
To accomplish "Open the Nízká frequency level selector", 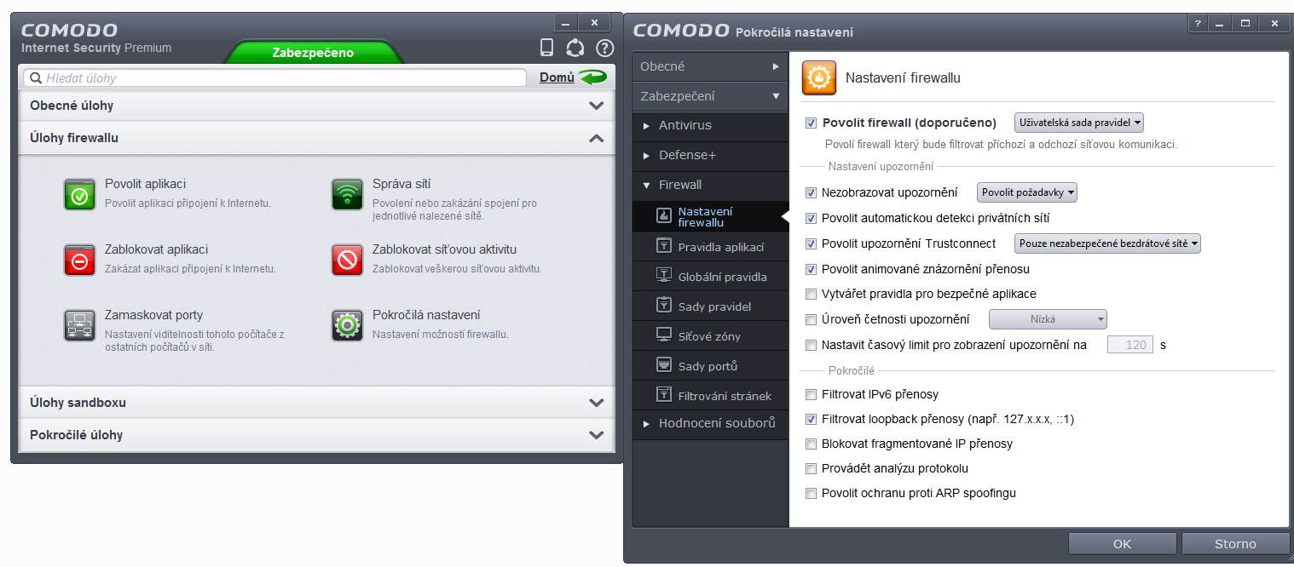I will pos(1048,319).
